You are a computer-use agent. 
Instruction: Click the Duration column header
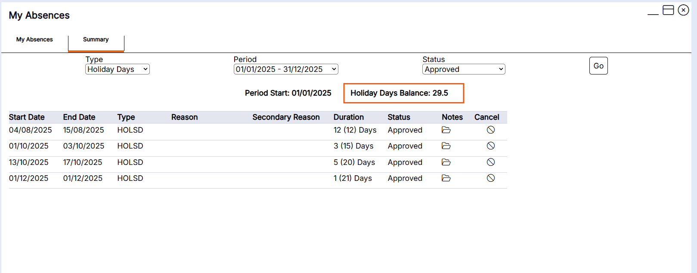(x=349, y=117)
